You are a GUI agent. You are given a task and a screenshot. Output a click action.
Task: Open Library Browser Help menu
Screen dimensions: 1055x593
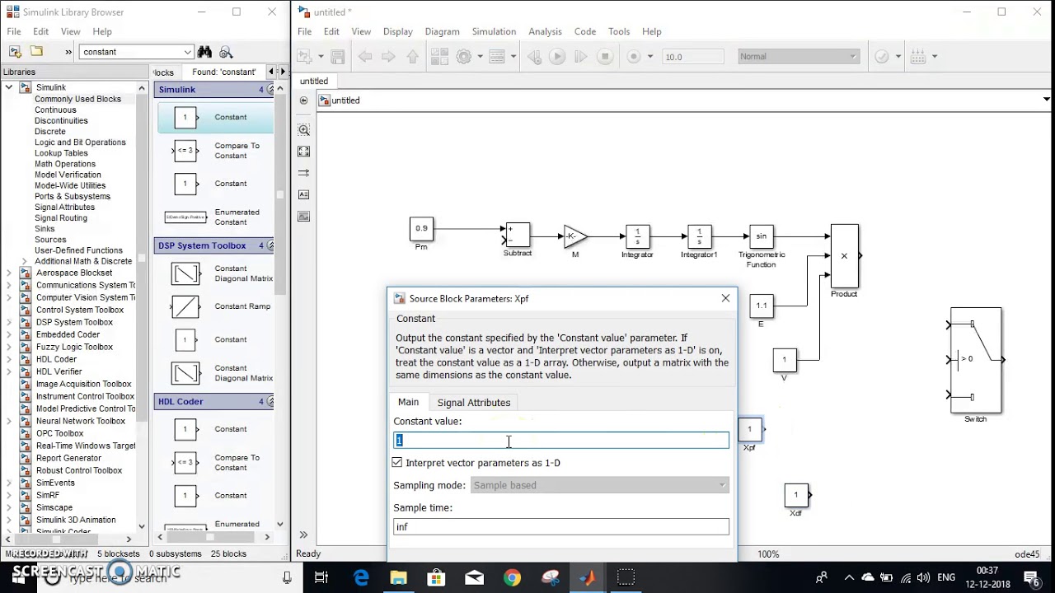click(102, 31)
